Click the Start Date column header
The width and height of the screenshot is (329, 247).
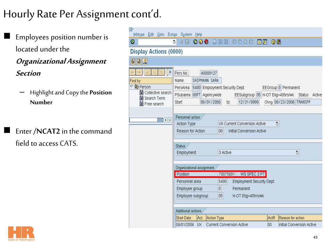tap(186, 218)
